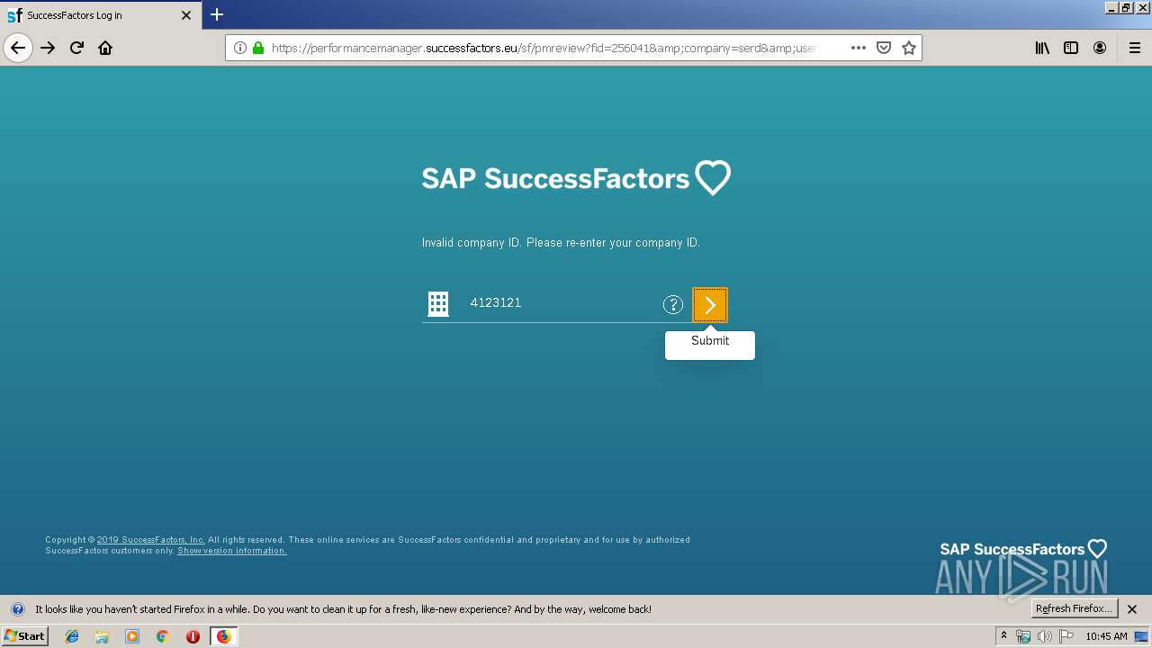This screenshot has height=648, width=1152.
Task: Toggle the Firefox sidebar view
Action: (x=1071, y=48)
